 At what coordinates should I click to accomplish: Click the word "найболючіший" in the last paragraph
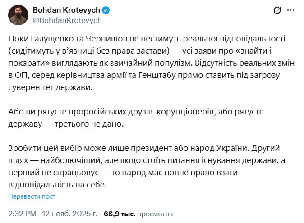click(x=69, y=161)
